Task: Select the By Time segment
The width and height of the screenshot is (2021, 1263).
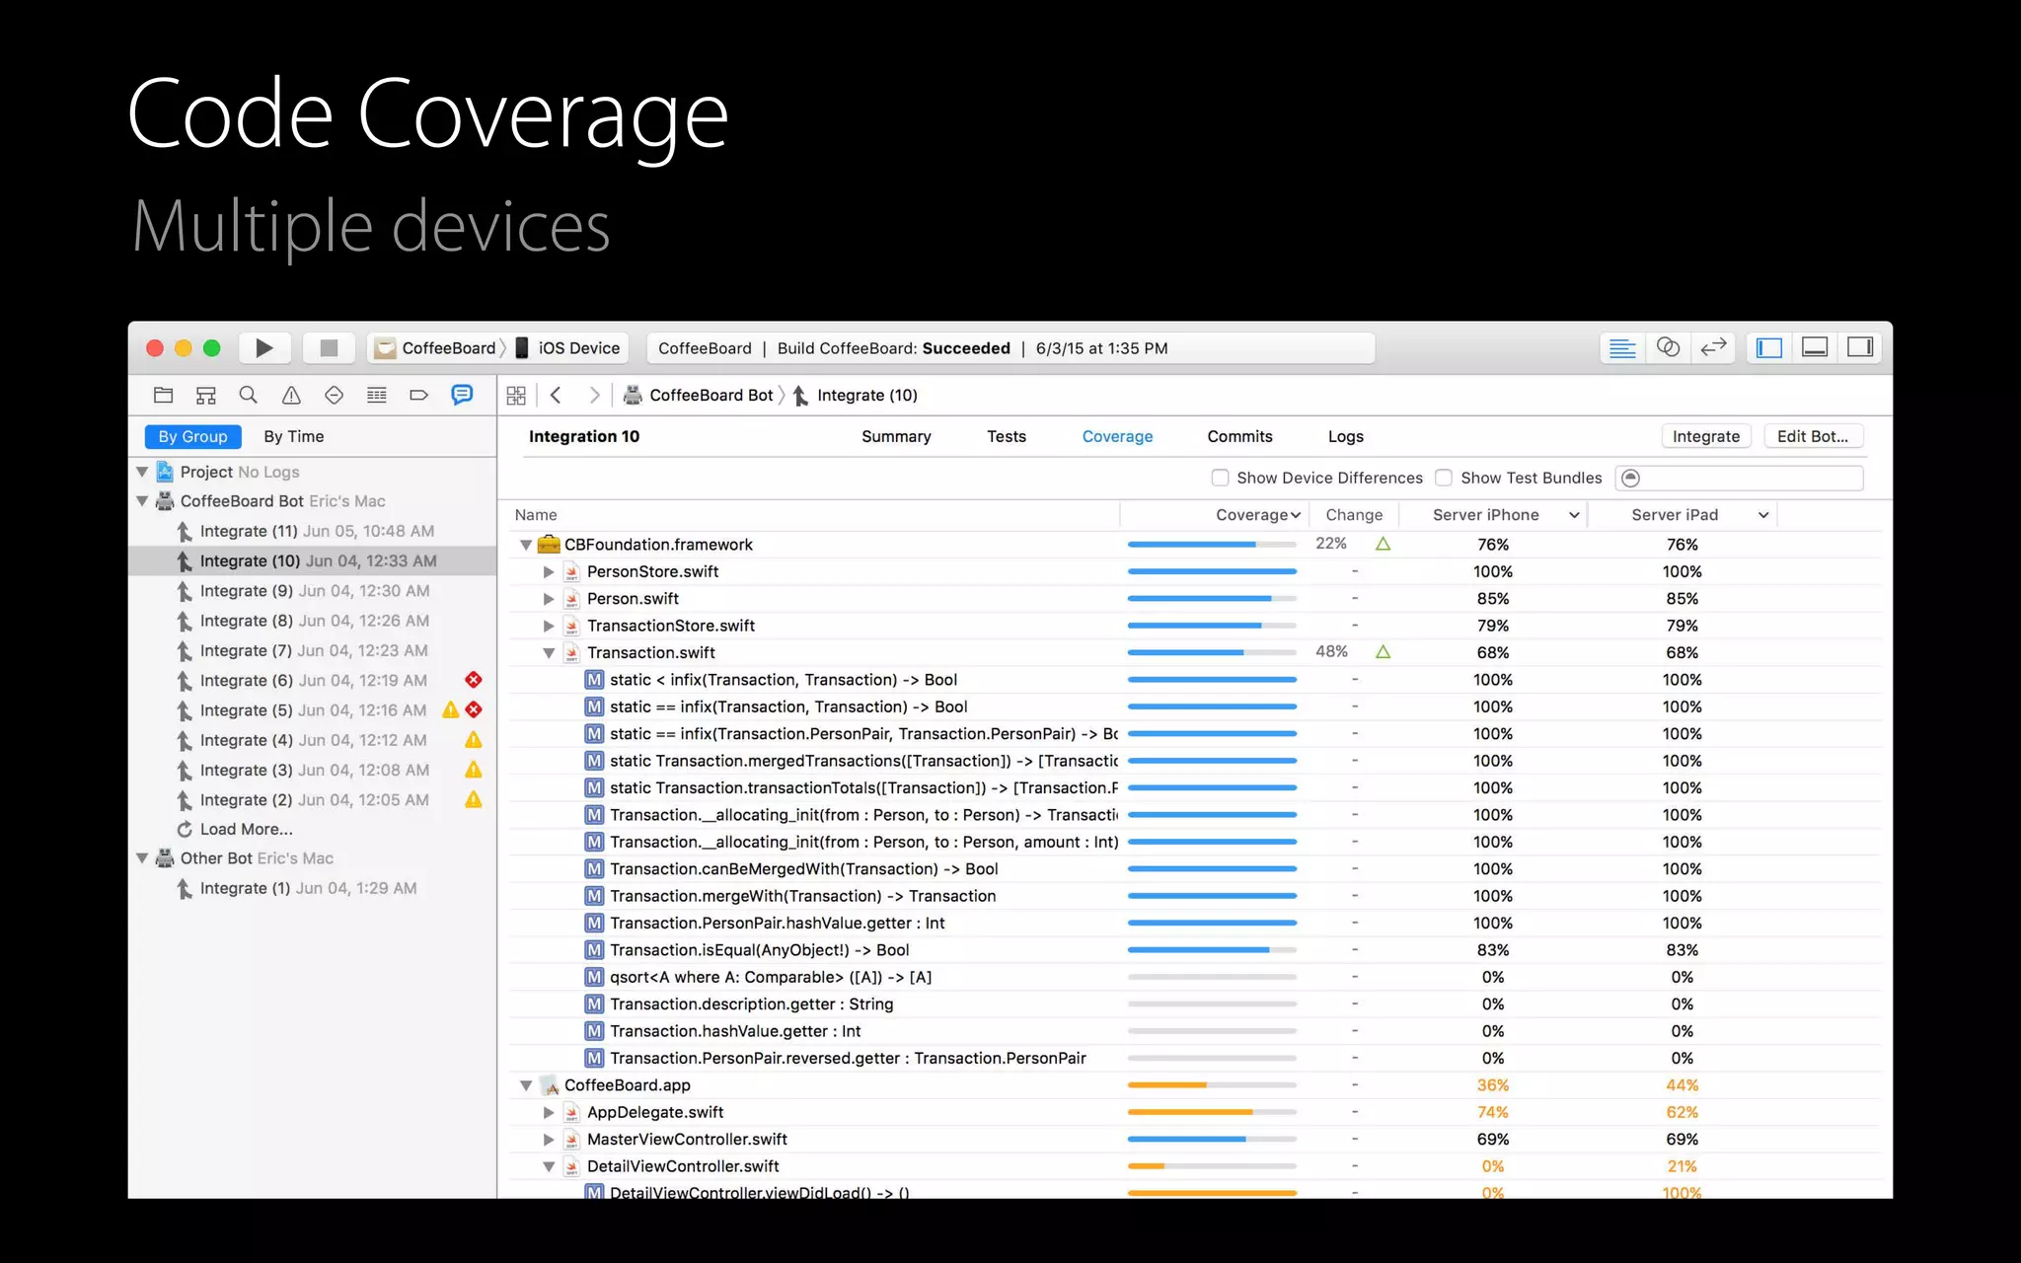Action: pos(294,436)
